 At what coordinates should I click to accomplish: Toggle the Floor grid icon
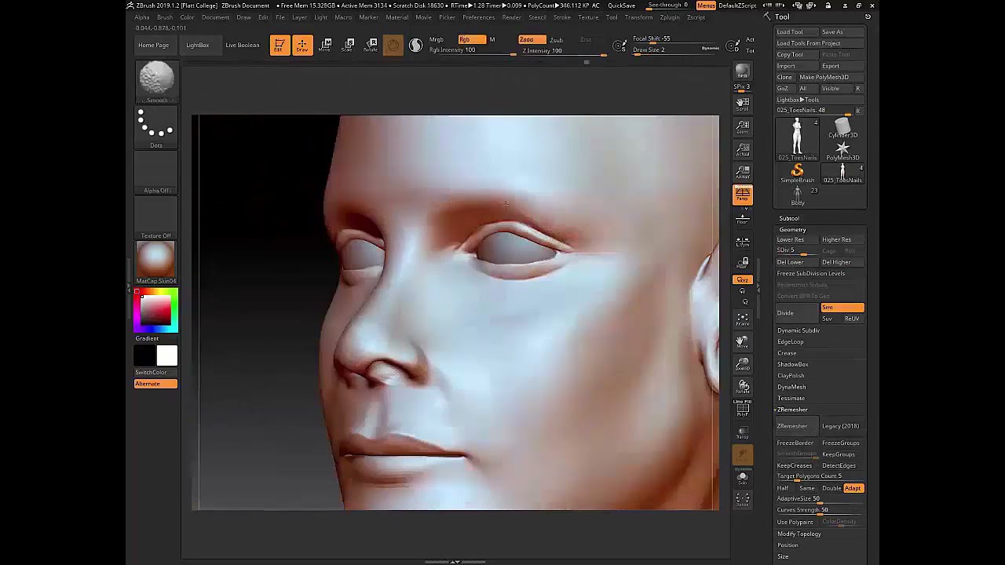pyautogui.click(x=742, y=218)
